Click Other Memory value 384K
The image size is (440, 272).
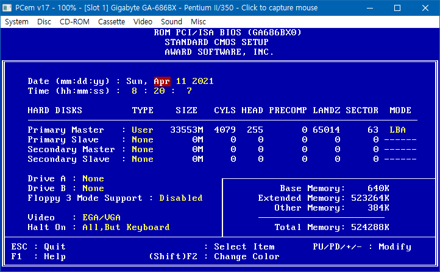coord(378,207)
